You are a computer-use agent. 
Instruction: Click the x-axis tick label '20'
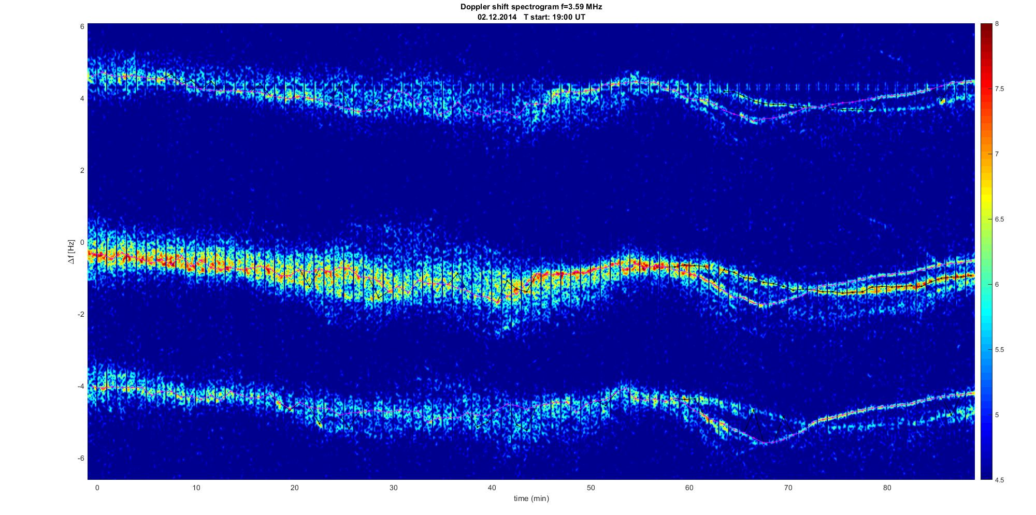[294, 488]
